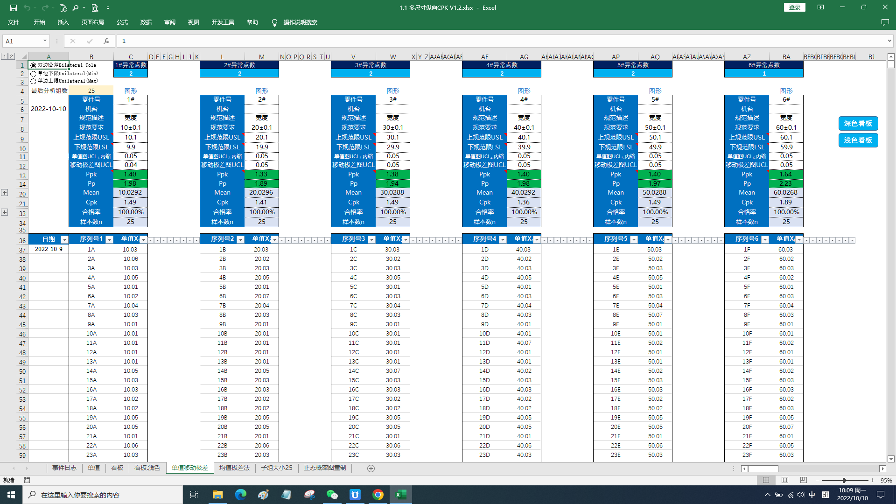Open Microsoft Edge from the taskbar
Screen dimensions: 896x504
(241, 495)
